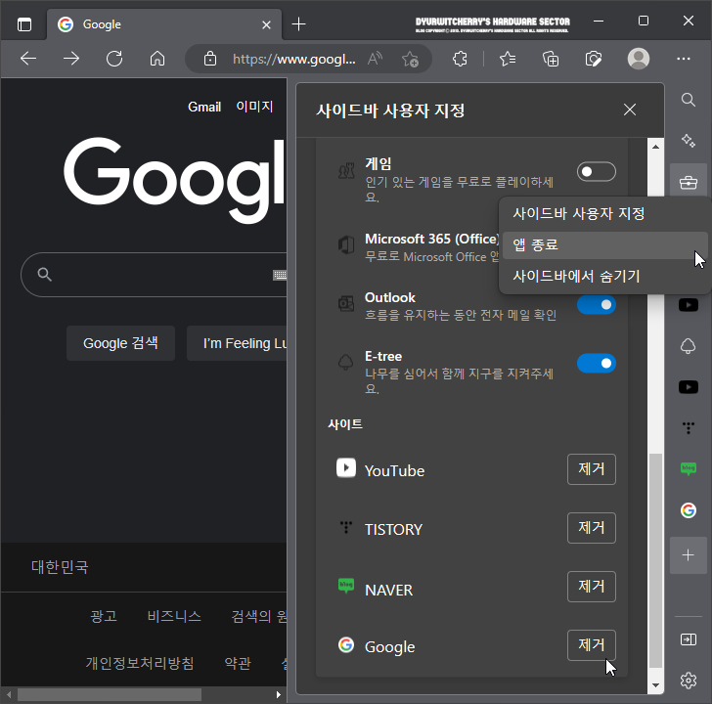
Task: Click the search magnifier icon in Google box
Action: tap(44, 274)
